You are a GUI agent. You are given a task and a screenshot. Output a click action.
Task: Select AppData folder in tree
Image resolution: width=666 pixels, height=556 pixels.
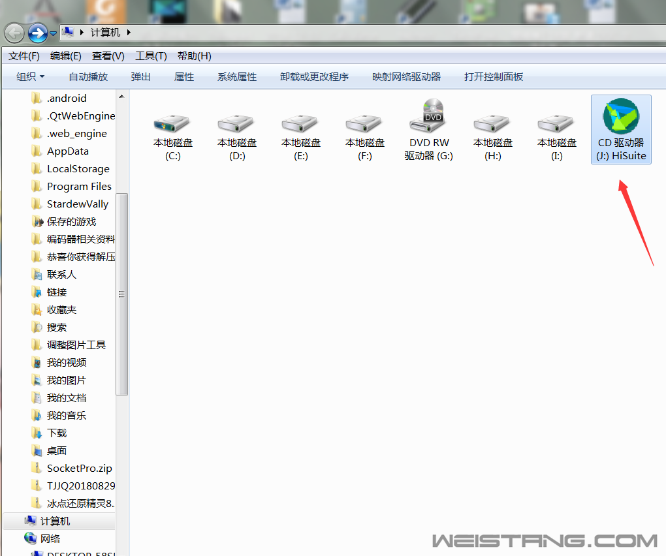pyautogui.click(x=60, y=151)
